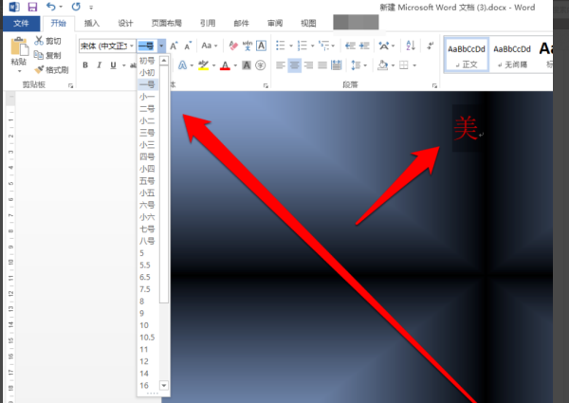
Task: Click the font size list scroll-down arrow
Action: tap(164, 385)
